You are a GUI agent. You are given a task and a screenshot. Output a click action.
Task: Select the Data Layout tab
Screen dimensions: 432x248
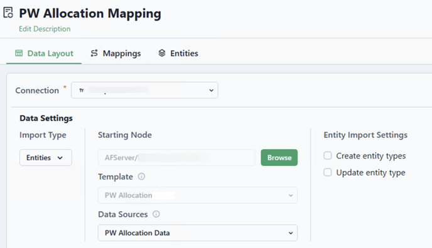click(44, 53)
